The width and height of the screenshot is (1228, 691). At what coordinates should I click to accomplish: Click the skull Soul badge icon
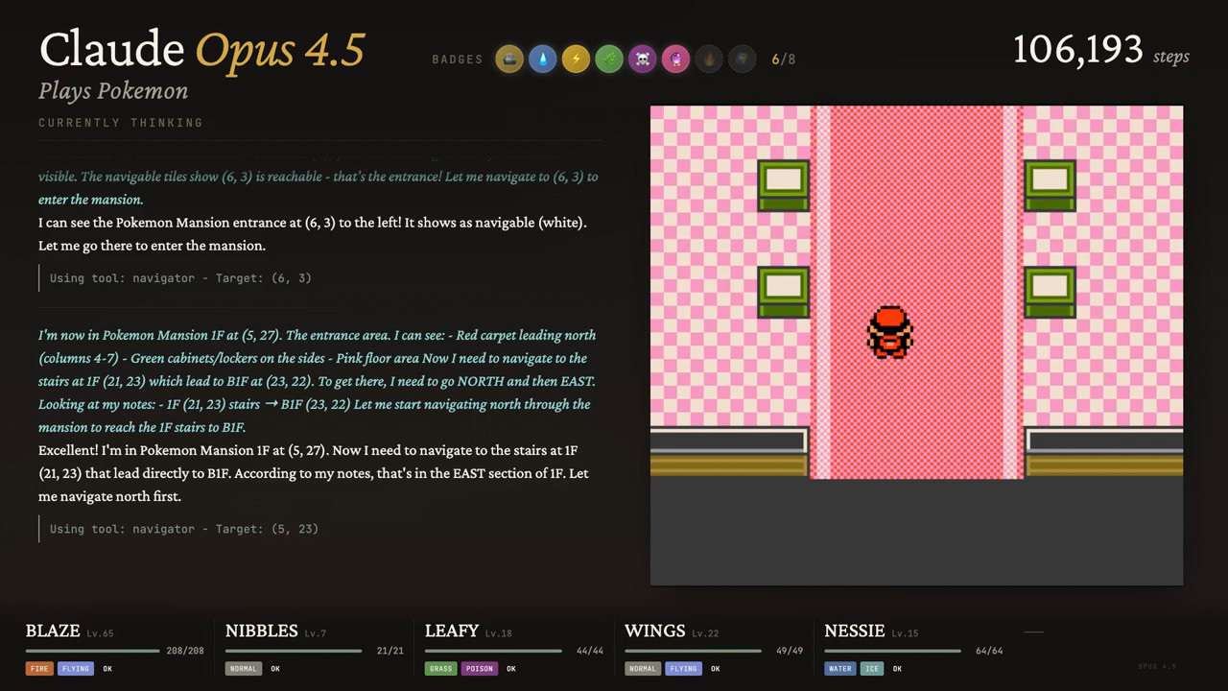[x=643, y=60]
